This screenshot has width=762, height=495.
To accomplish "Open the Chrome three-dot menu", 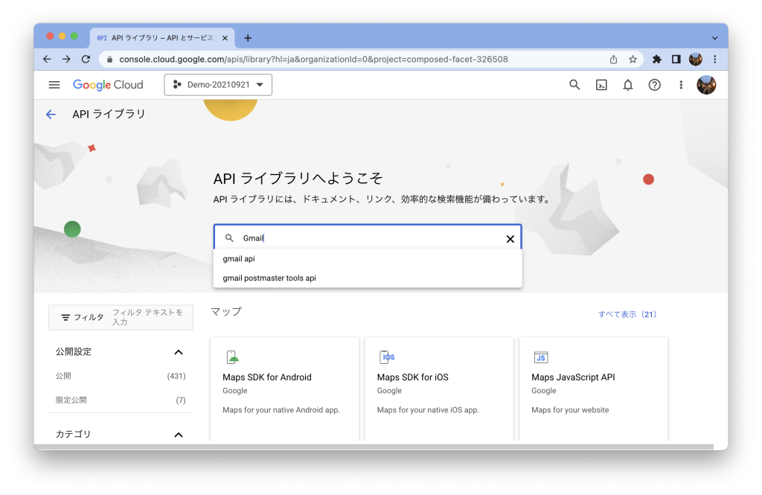I will point(715,60).
